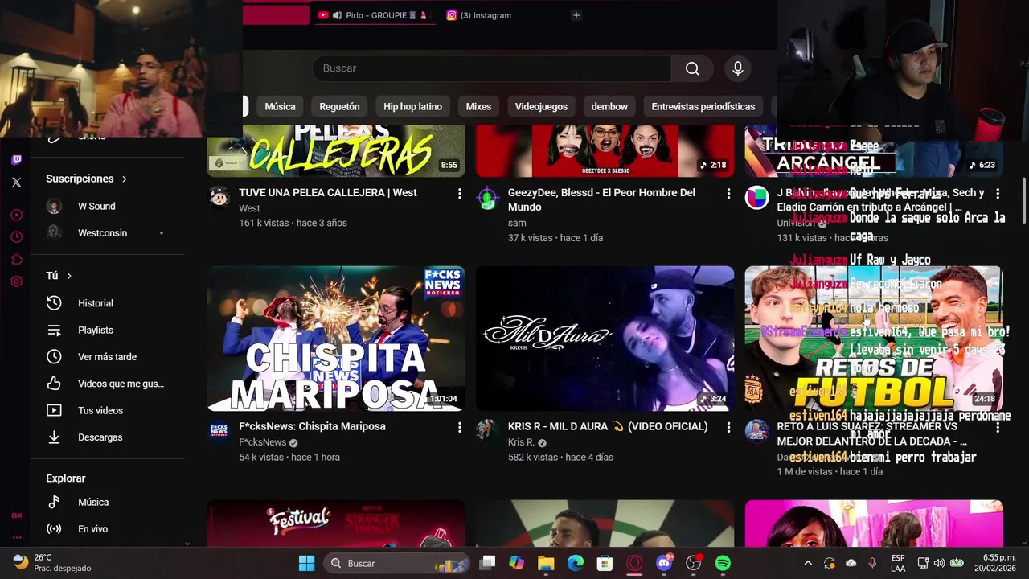Toggle taskbar microphone tray icon

pos(872,563)
